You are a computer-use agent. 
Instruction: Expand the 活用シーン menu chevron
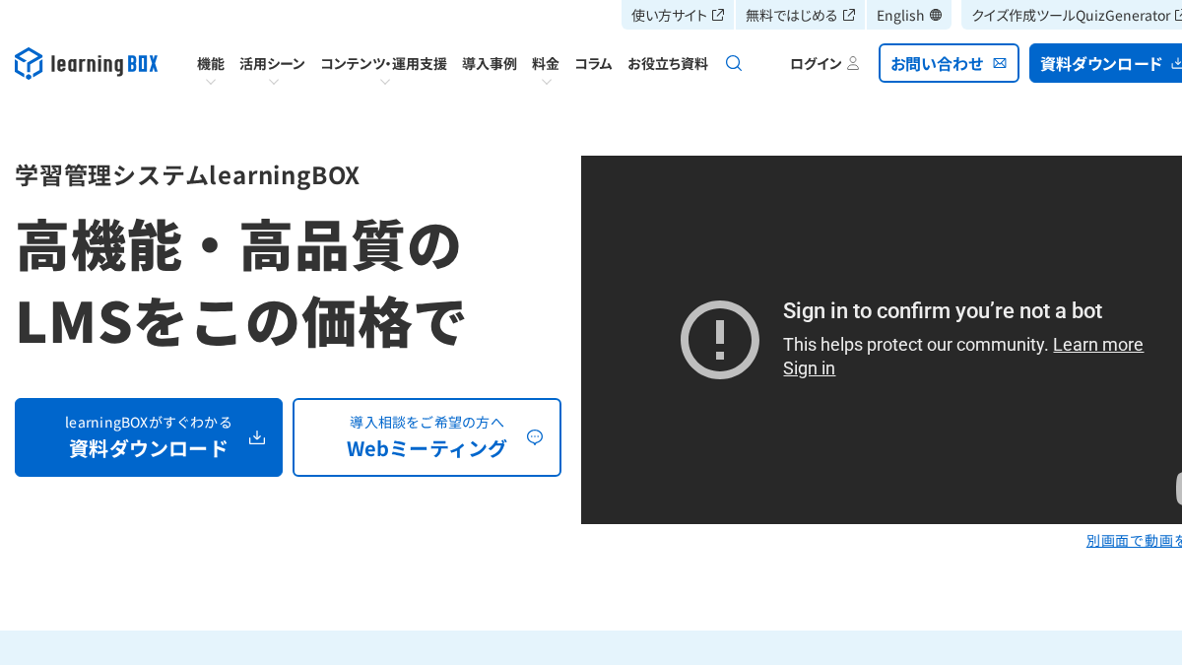pos(273,82)
